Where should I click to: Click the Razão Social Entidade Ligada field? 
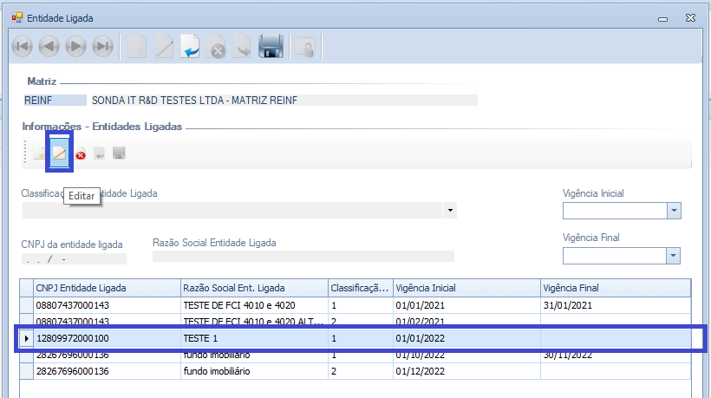tap(303, 257)
